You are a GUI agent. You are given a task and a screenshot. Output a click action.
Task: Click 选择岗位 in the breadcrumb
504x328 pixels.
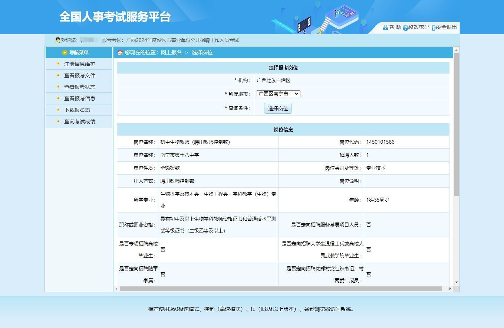[x=202, y=53]
